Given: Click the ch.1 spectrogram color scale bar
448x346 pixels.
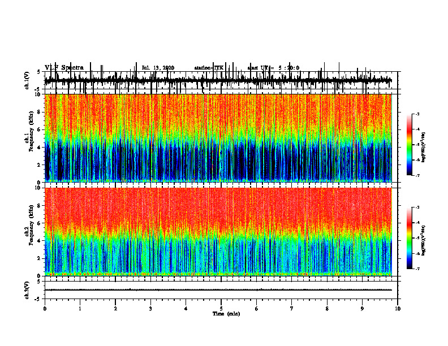Looking at the screenshot, I should point(410,145).
